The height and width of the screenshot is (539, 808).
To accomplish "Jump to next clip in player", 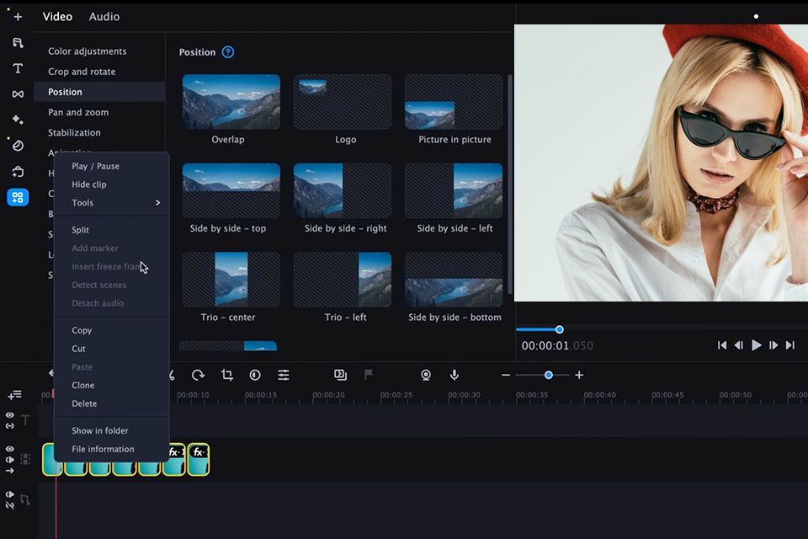I will pos(790,345).
